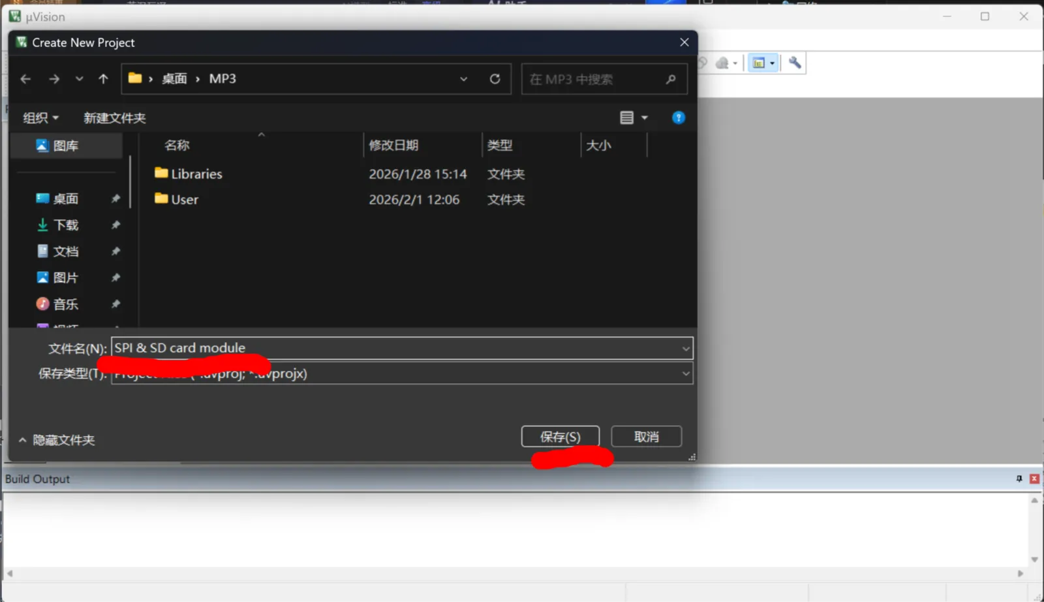The width and height of the screenshot is (1044, 602).
Task: Unpin 下载 using its pin icon
Action: tap(115, 225)
